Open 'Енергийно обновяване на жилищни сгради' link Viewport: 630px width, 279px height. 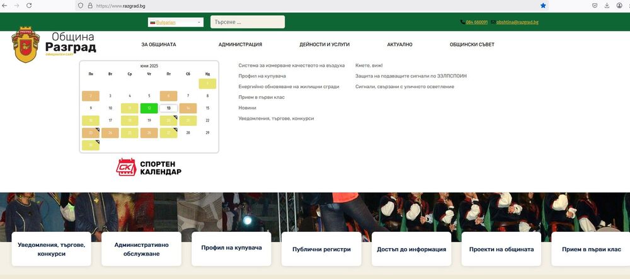[289, 86]
